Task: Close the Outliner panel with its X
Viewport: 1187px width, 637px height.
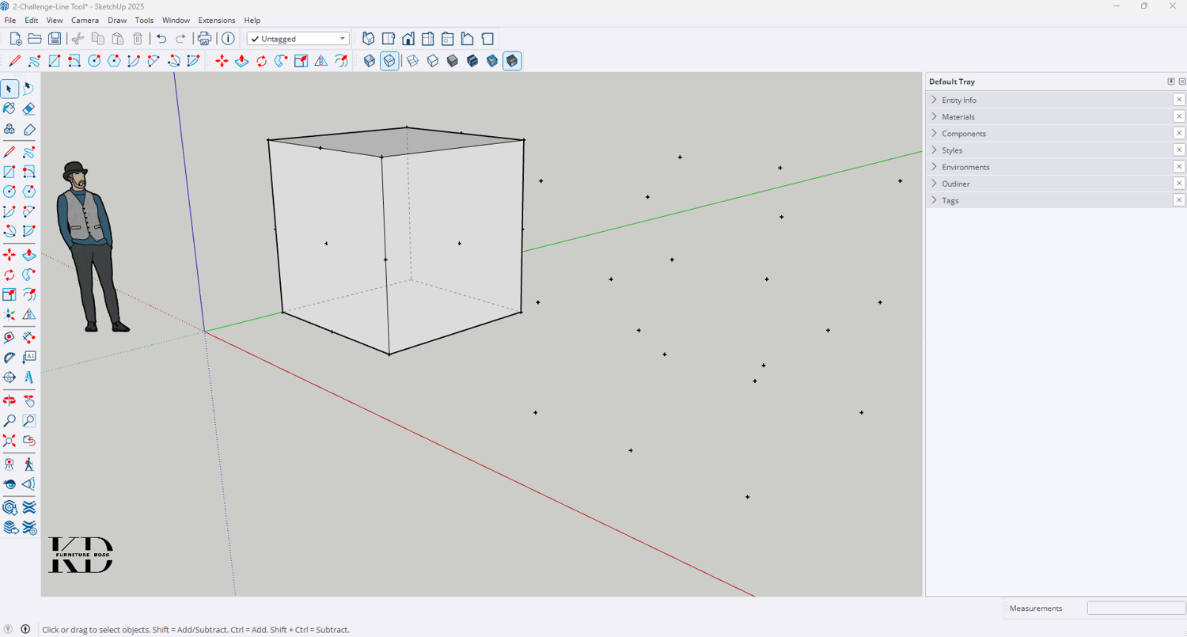Action: [x=1178, y=184]
